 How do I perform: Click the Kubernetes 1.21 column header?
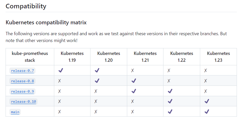(x=145, y=57)
